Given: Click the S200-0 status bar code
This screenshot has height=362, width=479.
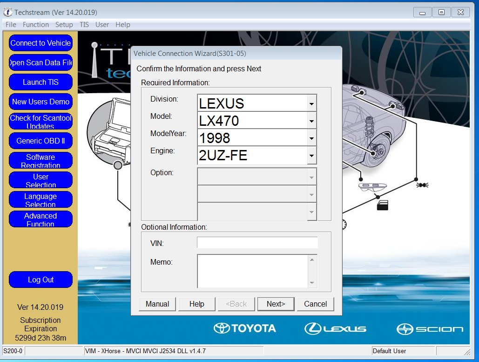Looking at the screenshot, I should pos(13,351).
